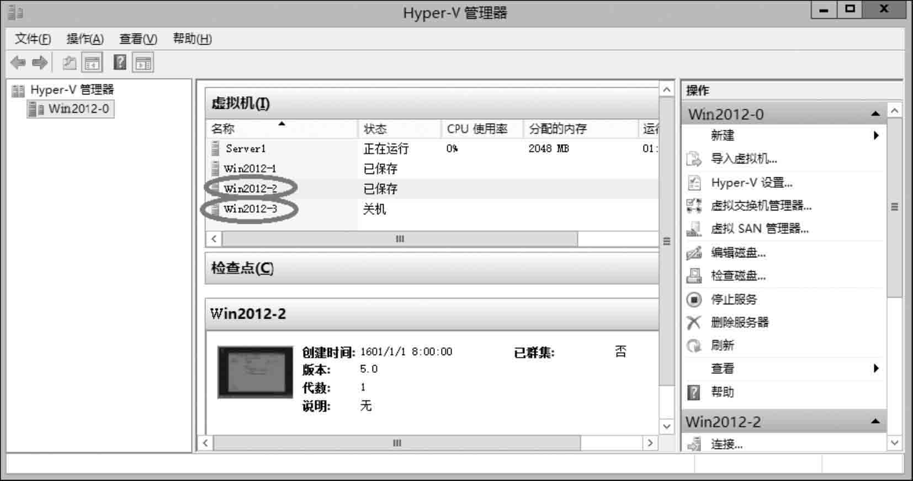913x481 pixels.
Task: Click the 关机 status of Win2012-3
Action: 374,209
